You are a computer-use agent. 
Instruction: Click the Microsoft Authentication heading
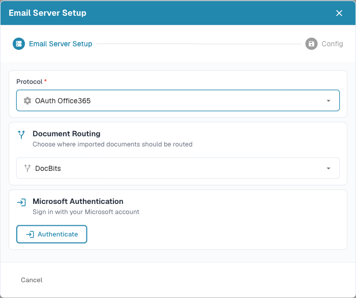tap(78, 201)
